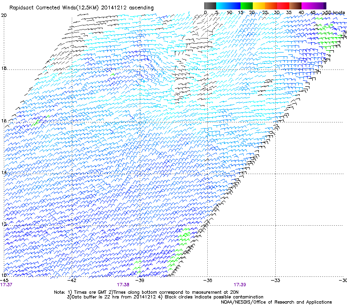
Task: Click the cyan 5-10 knots color swatch
Action: (x=222, y=6)
